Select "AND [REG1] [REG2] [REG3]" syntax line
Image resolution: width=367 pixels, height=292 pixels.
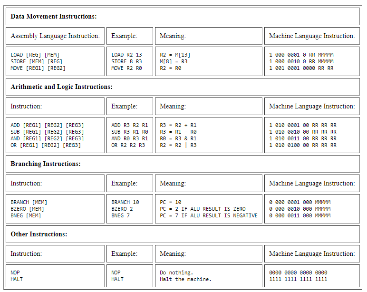47,138
